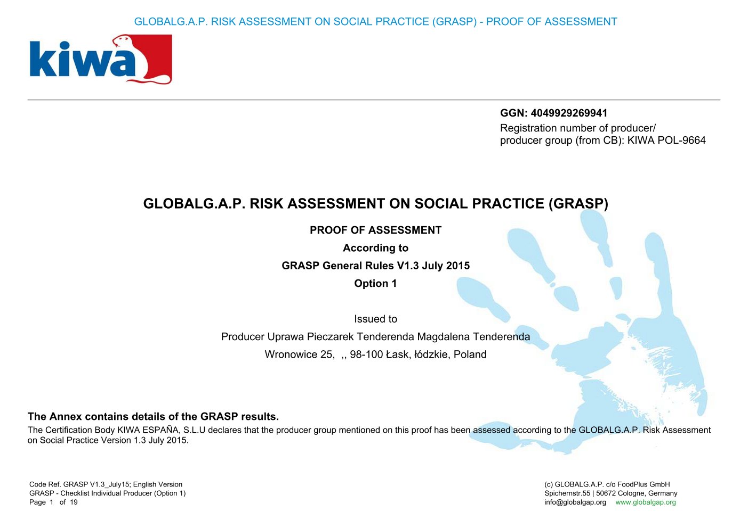Screen dimensions: 748x528
Task: Click the Code Ref. GRASP V1.3_July15 footer
Action: tap(106, 484)
